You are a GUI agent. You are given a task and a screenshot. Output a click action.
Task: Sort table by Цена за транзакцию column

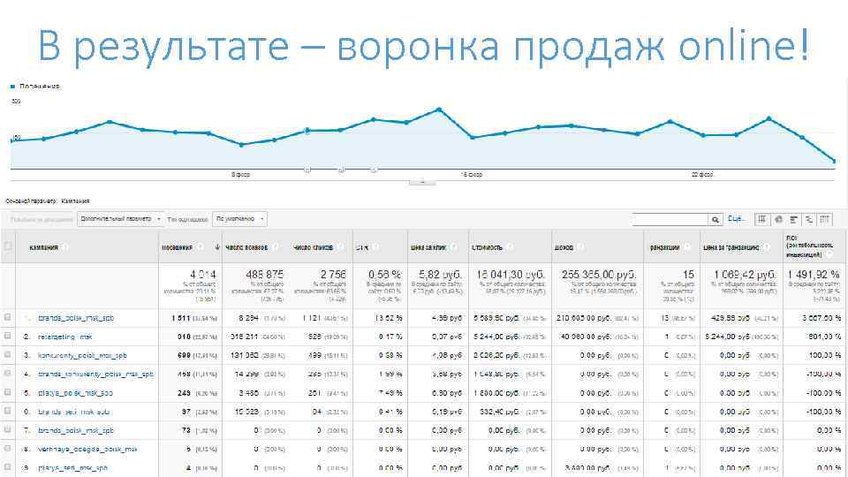[x=731, y=247]
